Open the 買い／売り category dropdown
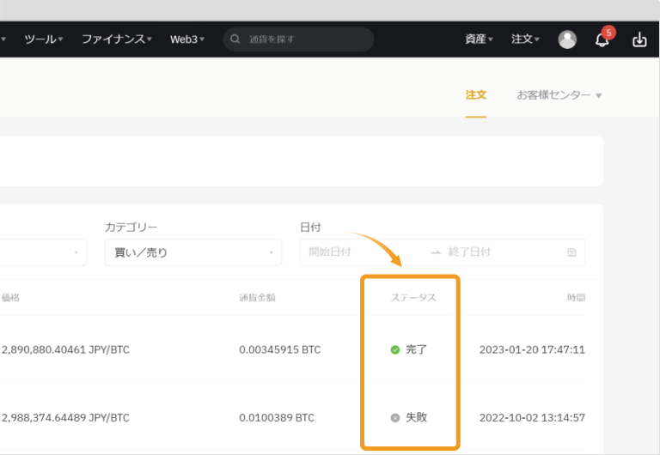The image size is (660, 455). click(193, 252)
